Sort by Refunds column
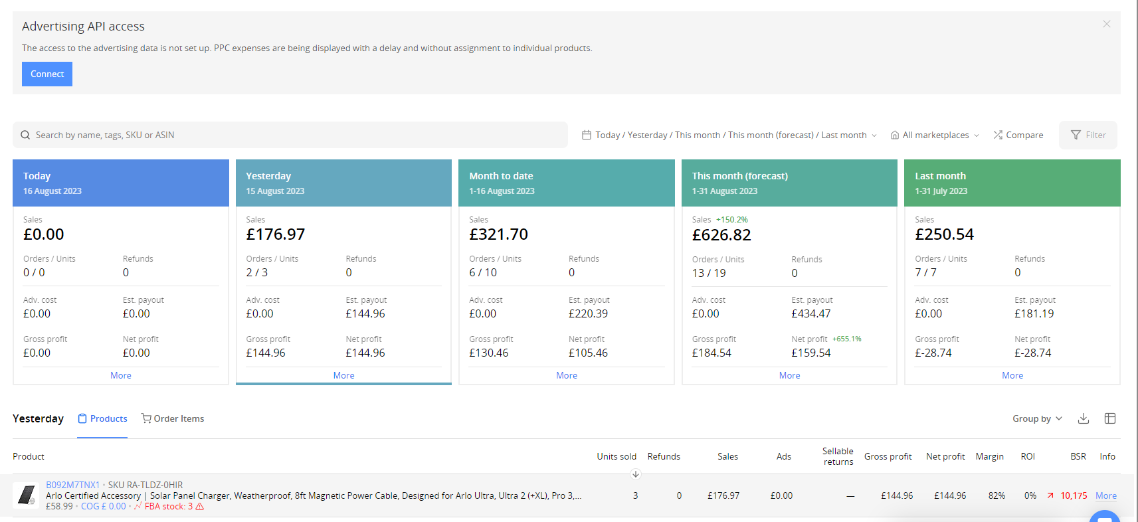The image size is (1138, 522). 664,456
